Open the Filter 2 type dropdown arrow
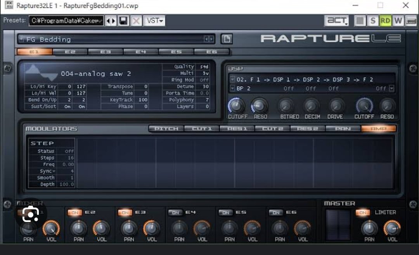 391,88
